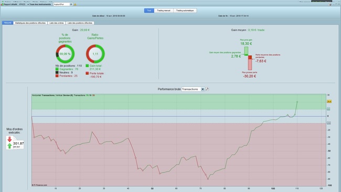This screenshot has width=341, height=192.
Task: Click the lower zone handle on the vertical axis
Action: tap(329, 123)
